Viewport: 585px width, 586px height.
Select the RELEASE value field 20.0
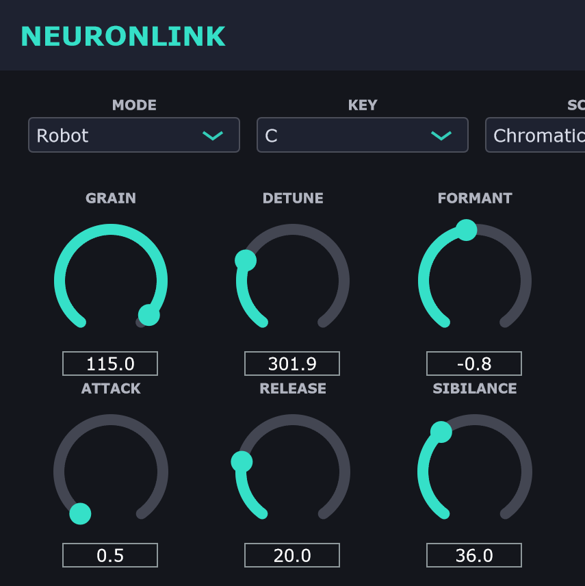[292, 555]
